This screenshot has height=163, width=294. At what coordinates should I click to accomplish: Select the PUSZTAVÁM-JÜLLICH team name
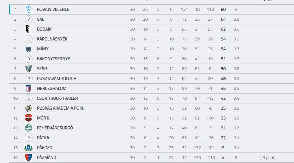point(57,79)
